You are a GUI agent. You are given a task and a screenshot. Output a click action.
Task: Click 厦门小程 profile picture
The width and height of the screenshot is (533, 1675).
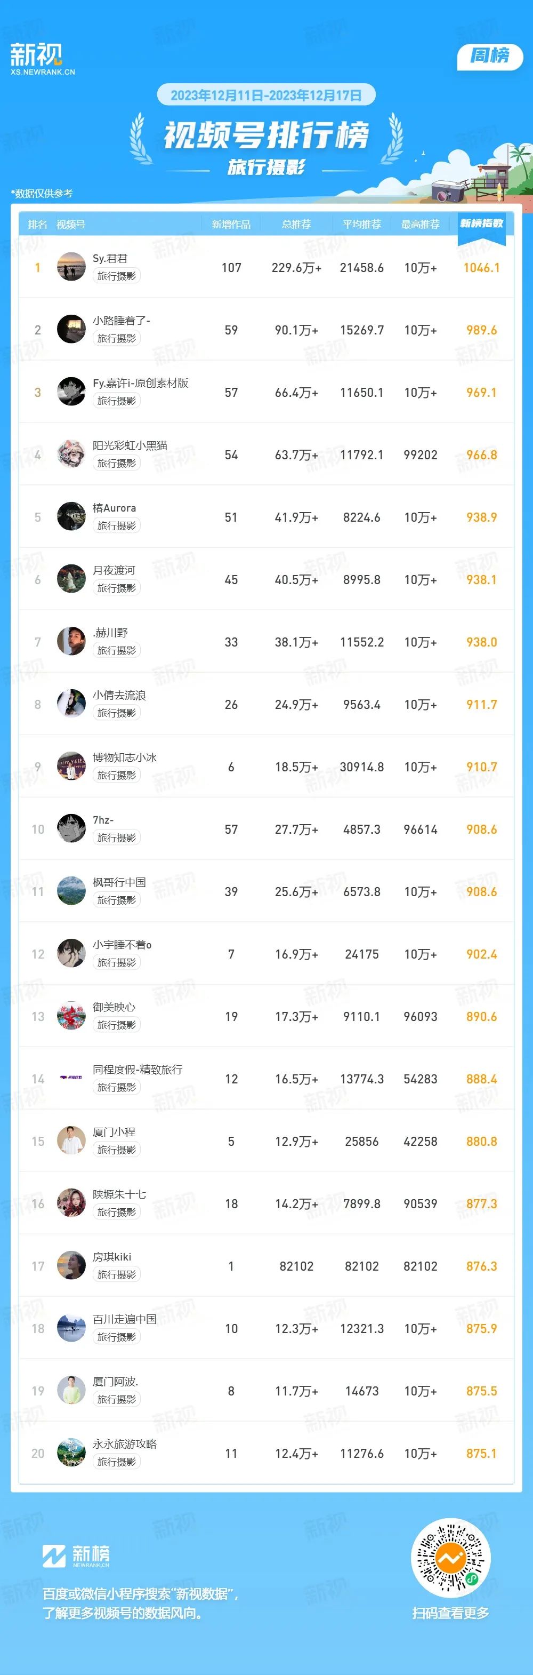pyautogui.click(x=71, y=1140)
